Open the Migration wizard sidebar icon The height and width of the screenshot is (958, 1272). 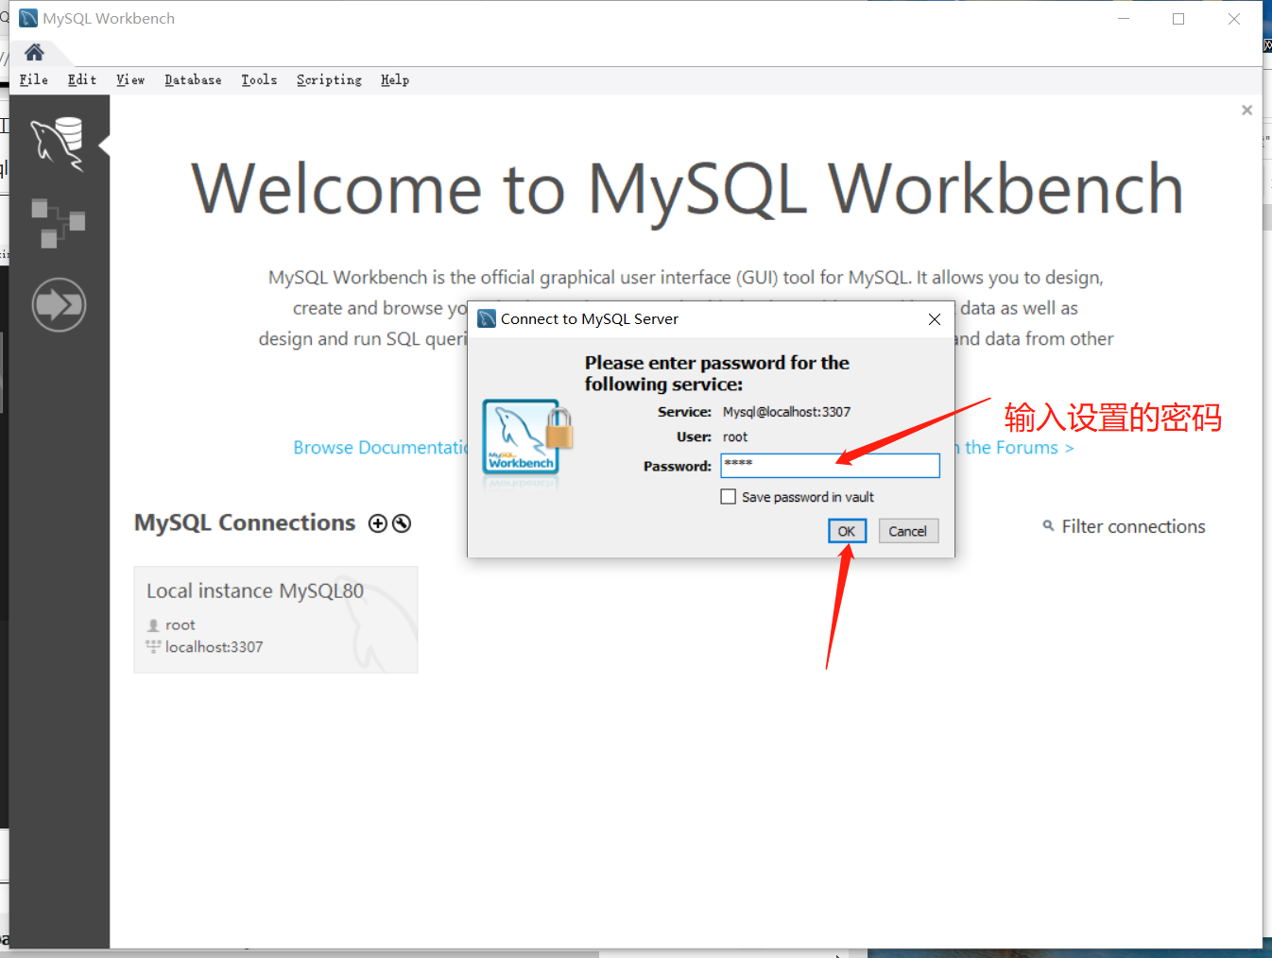click(59, 304)
